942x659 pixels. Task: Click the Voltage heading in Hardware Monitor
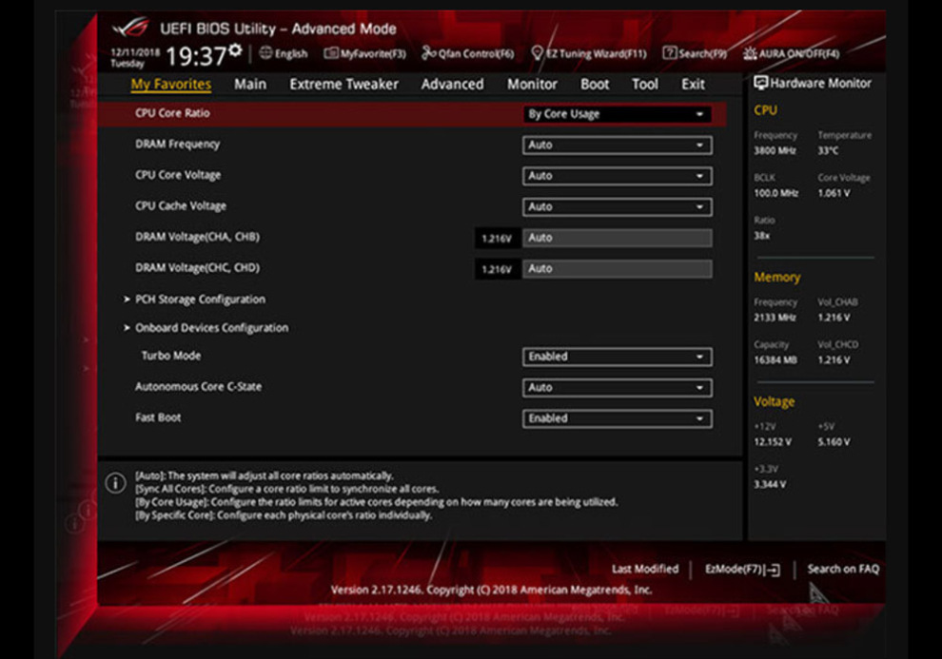[x=775, y=401]
